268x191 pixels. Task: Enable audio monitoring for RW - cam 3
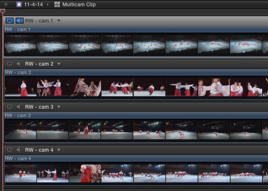[x=18, y=107]
